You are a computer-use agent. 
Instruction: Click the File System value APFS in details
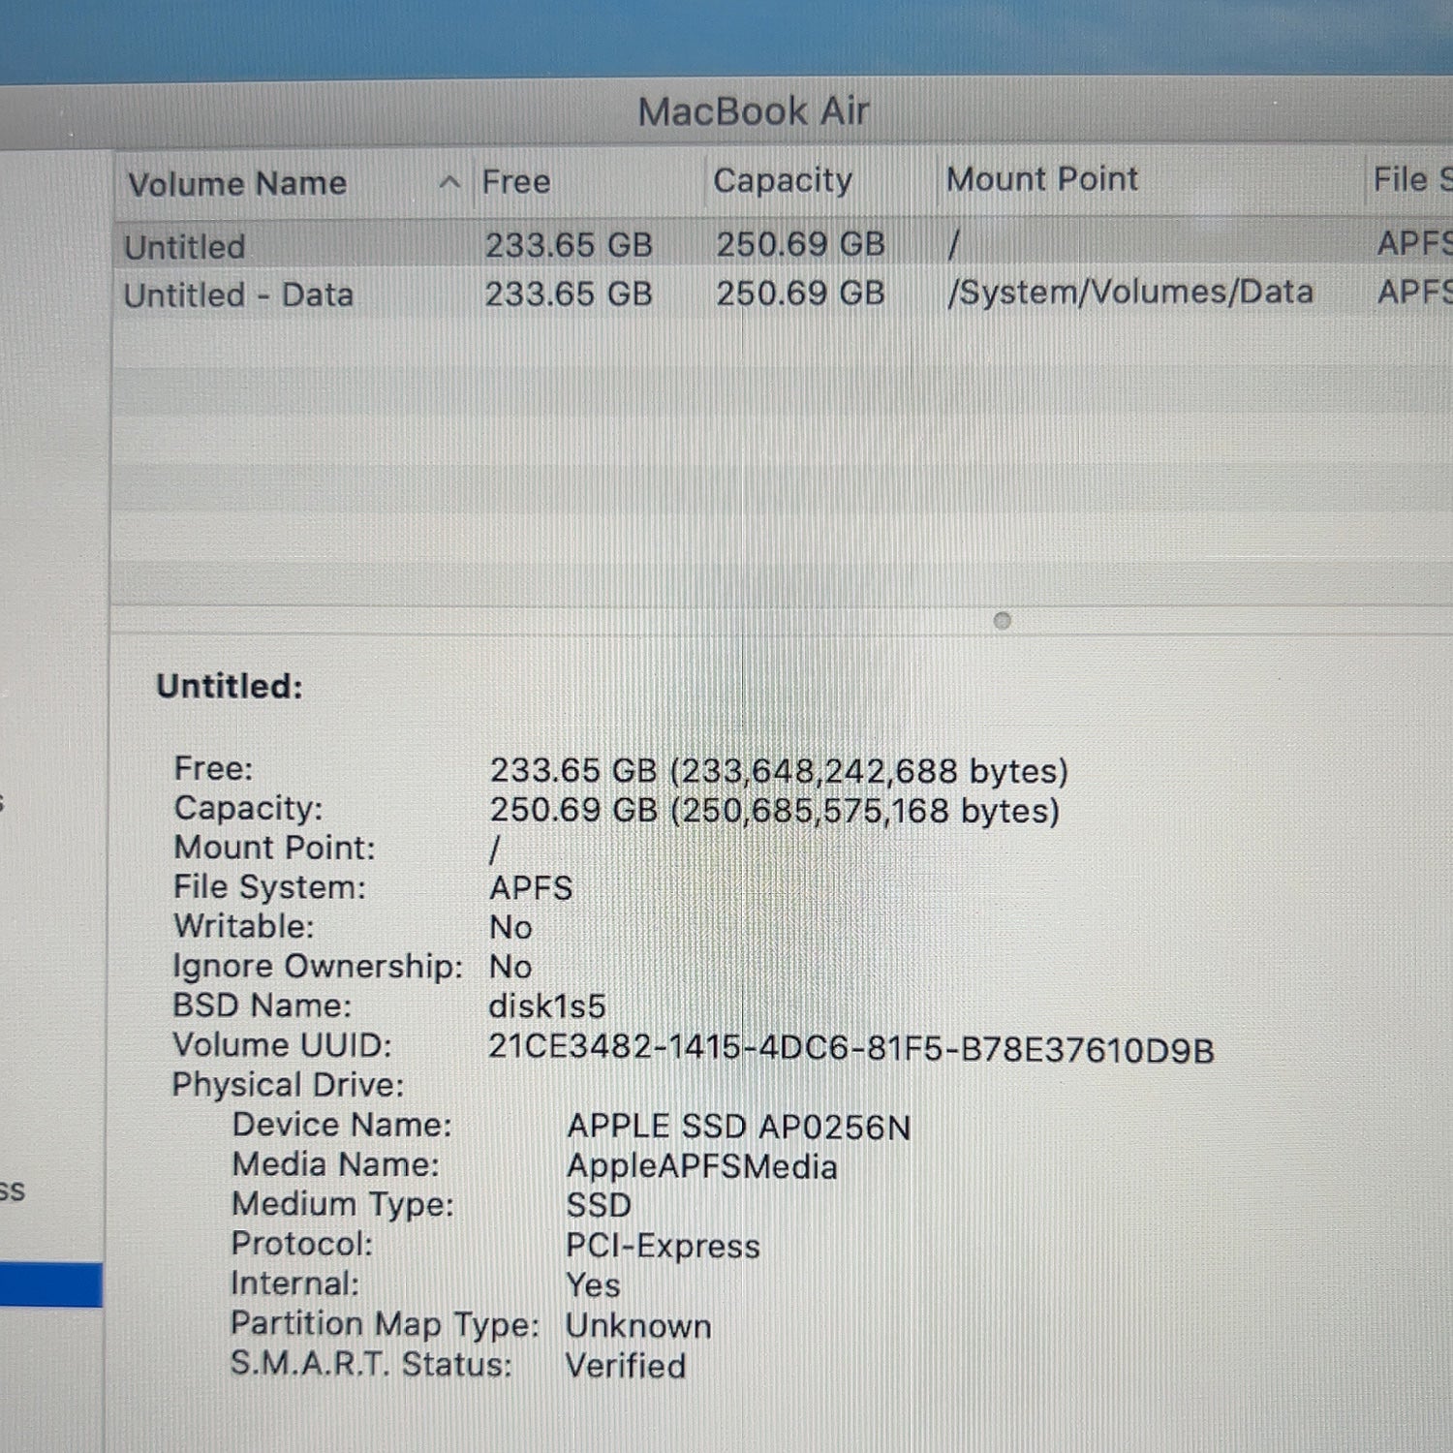pyautogui.click(x=531, y=888)
